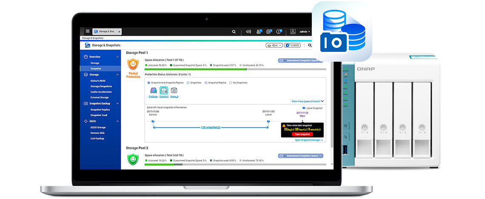Click the Partial Protection shield icon

[133, 65]
